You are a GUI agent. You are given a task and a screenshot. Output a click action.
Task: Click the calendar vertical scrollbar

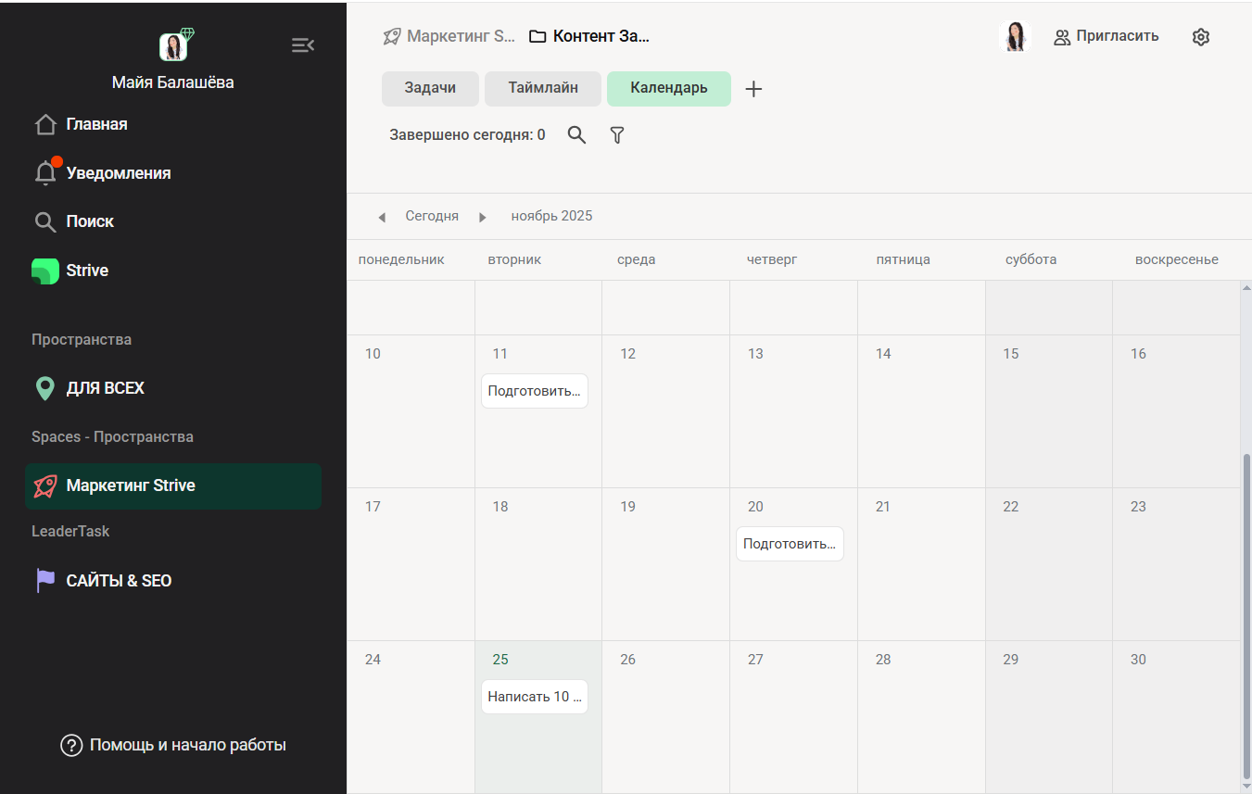1246,611
